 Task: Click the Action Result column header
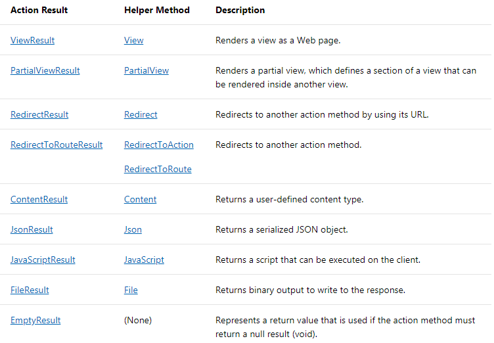tap(39, 11)
